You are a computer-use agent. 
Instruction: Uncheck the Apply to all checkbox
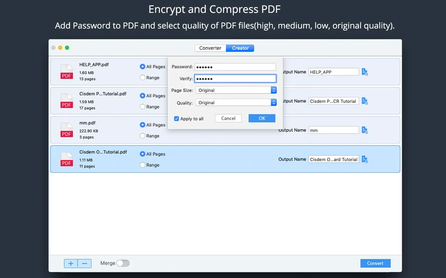(x=177, y=118)
